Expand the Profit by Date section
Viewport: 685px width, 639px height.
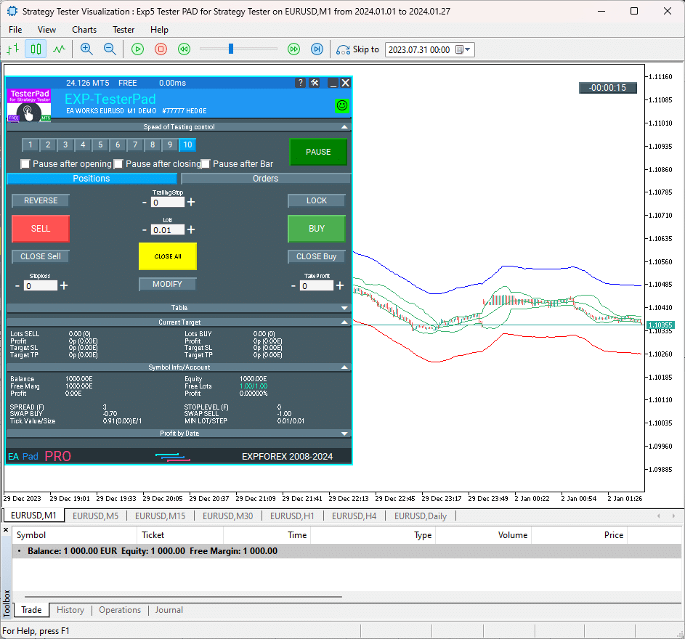[x=344, y=434]
